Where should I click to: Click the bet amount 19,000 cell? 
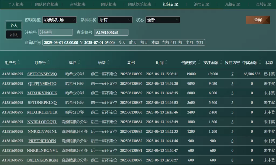pyautogui.click(x=213, y=74)
